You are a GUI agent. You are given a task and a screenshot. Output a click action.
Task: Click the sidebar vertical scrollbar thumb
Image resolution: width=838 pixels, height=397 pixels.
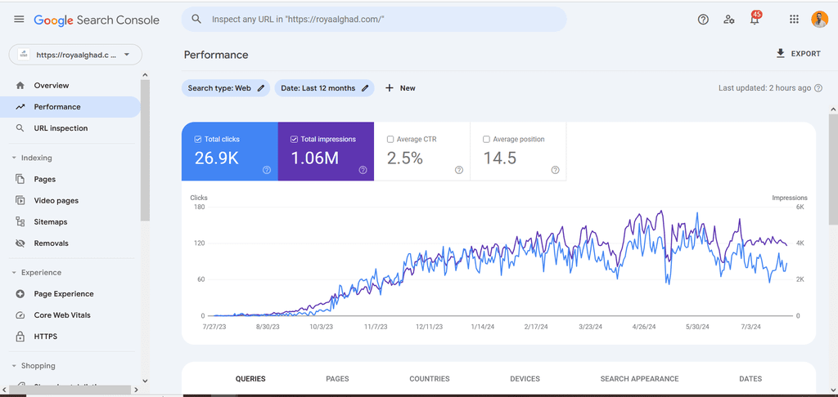[x=146, y=150]
